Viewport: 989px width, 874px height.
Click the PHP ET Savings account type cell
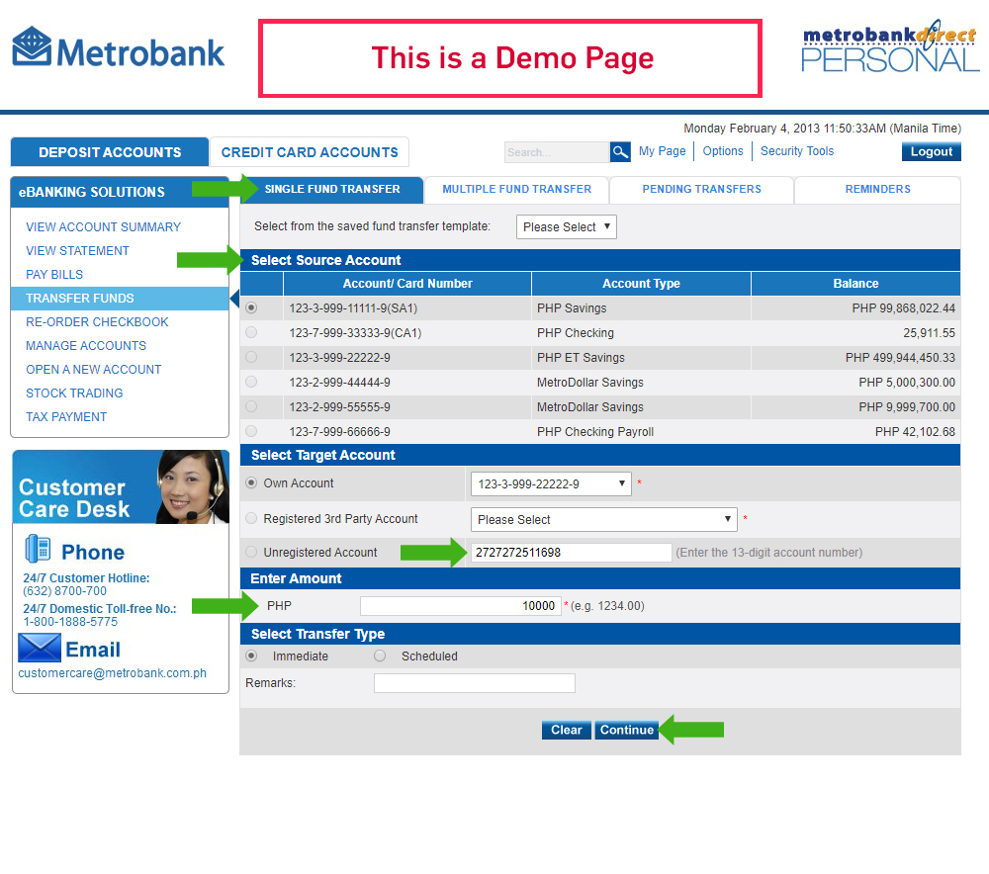pyautogui.click(x=641, y=358)
